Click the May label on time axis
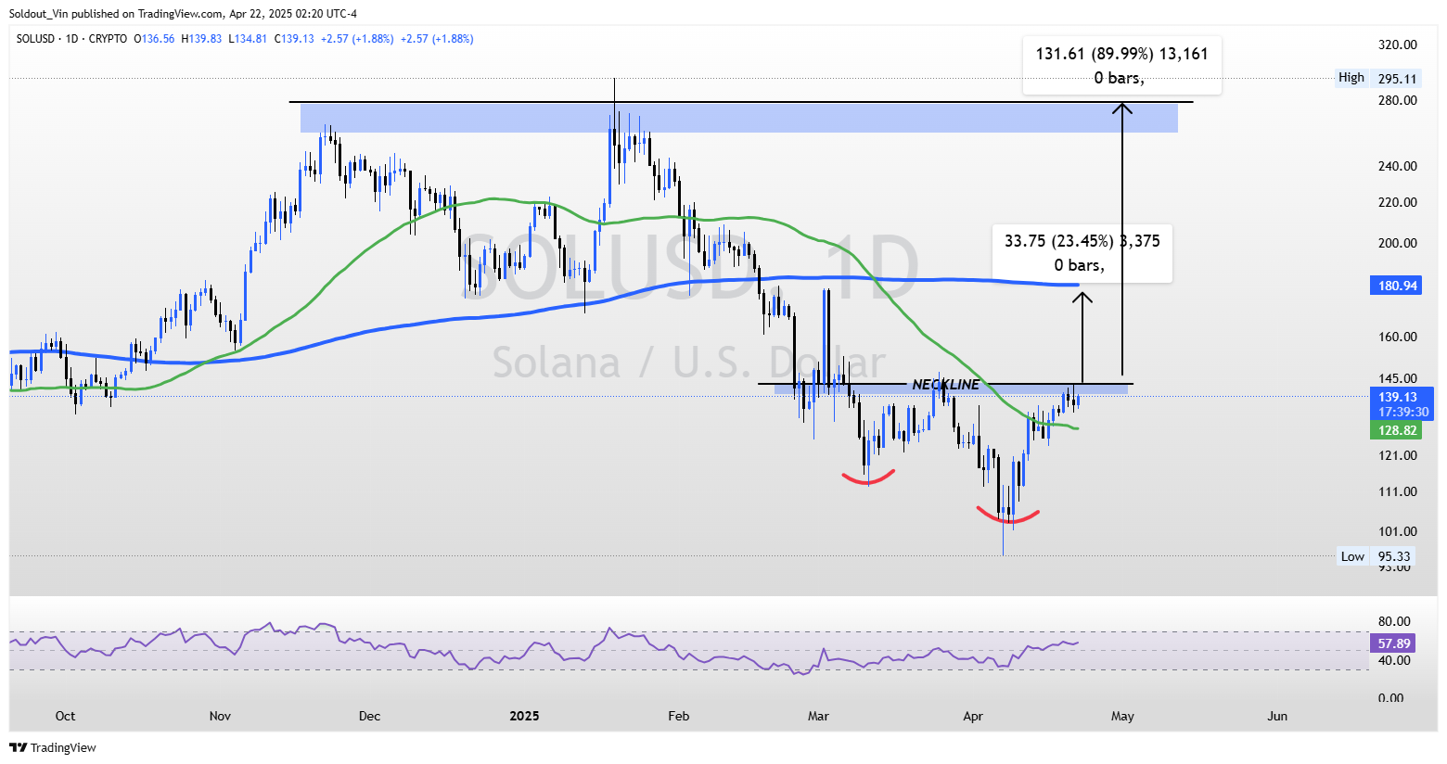The image size is (1447, 764). tap(1122, 716)
